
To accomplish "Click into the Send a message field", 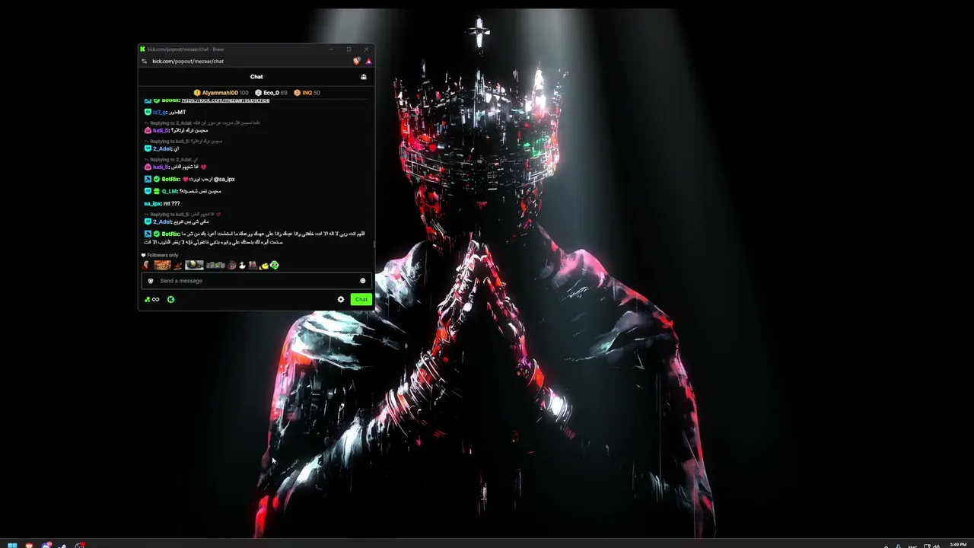I will (x=257, y=281).
